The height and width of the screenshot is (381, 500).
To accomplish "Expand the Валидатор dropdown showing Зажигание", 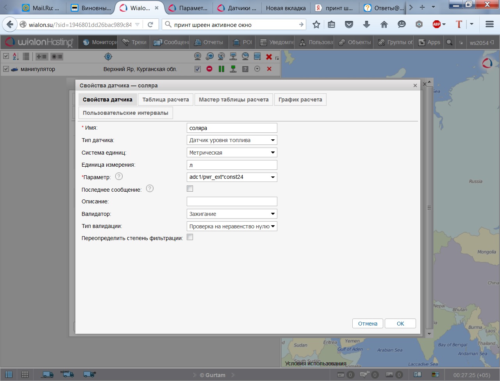I will [232, 214].
